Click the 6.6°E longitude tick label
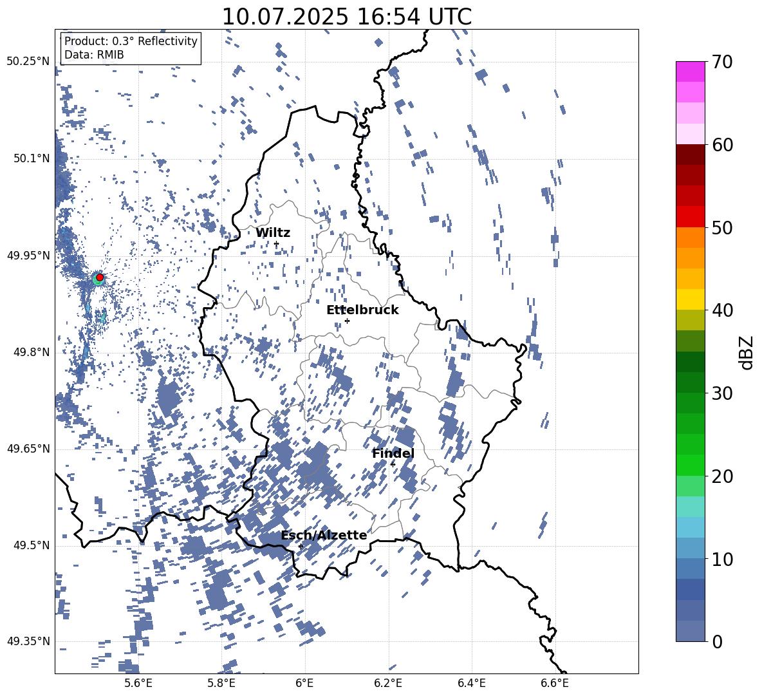The image size is (762, 696). tap(555, 683)
